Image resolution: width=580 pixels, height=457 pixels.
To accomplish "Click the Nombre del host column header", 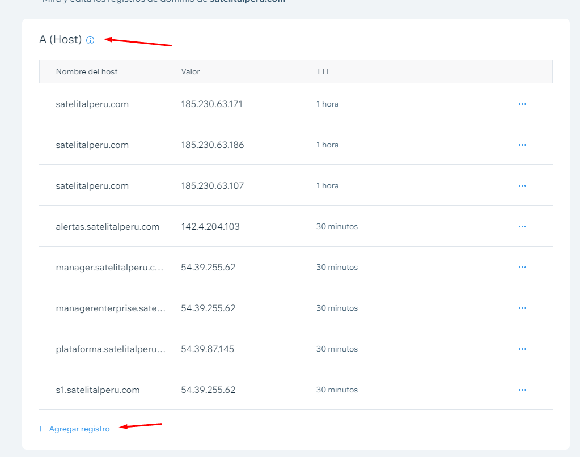I will coord(87,72).
